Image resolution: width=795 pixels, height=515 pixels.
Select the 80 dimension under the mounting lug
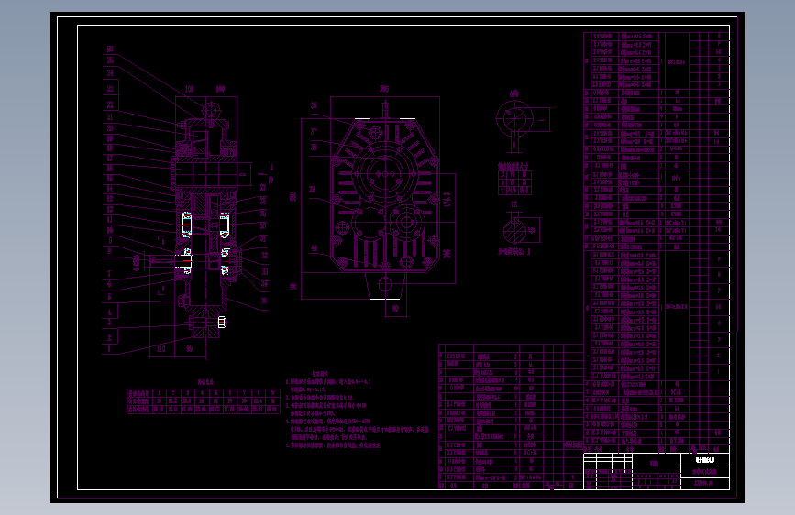click(395, 308)
